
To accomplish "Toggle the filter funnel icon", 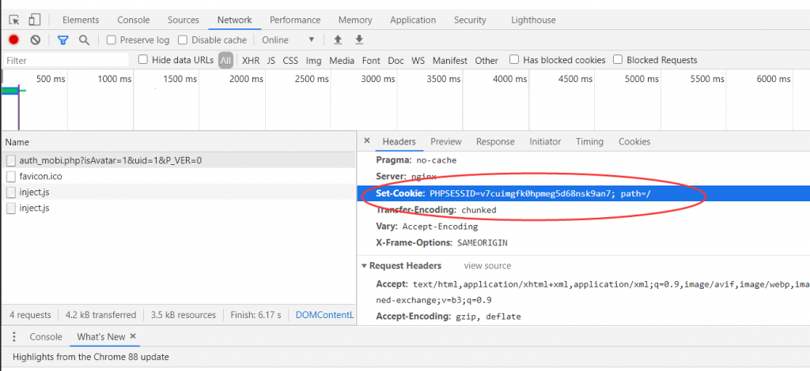I will (63, 39).
